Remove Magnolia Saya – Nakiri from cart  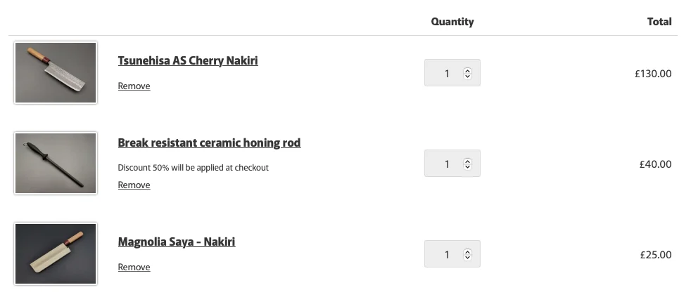134,267
